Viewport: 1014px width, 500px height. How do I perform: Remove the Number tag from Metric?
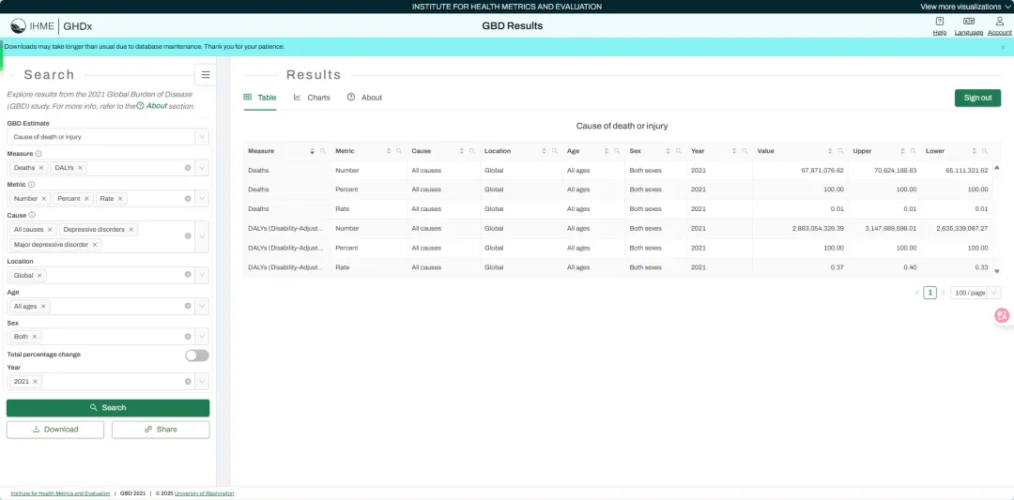[x=44, y=199]
